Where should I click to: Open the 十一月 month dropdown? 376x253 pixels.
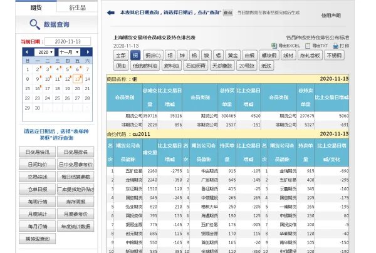click(x=69, y=52)
